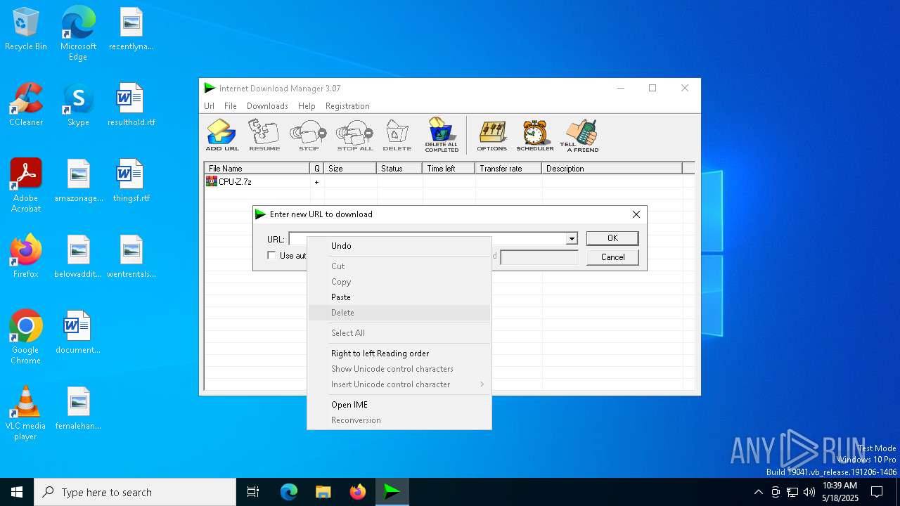Click the Windows Start button
This screenshot has height=506, width=900.
click(x=17, y=492)
